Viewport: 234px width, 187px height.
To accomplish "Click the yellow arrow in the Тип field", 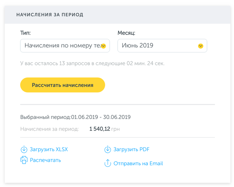I will 103,46.
